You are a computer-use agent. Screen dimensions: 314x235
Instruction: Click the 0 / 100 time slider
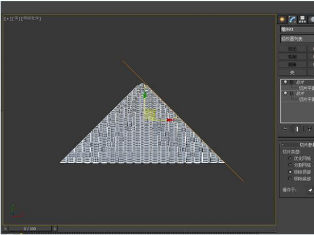coord(30,229)
